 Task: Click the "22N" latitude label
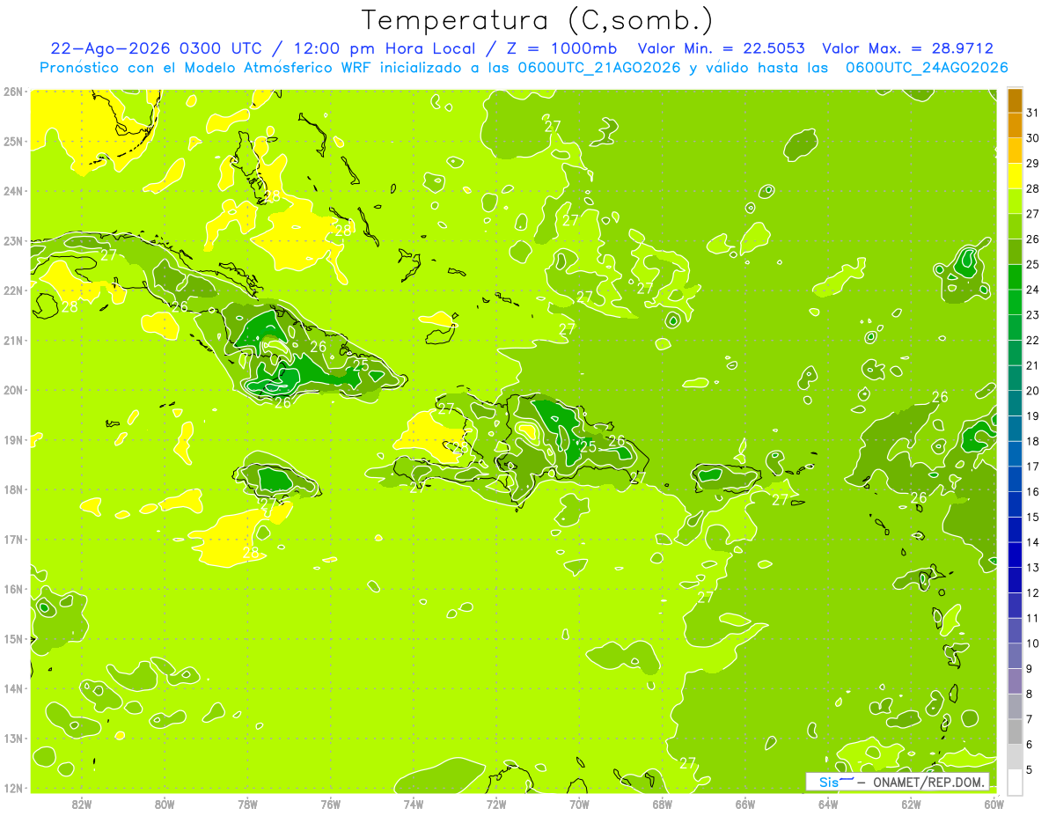[x=13, y=290]
